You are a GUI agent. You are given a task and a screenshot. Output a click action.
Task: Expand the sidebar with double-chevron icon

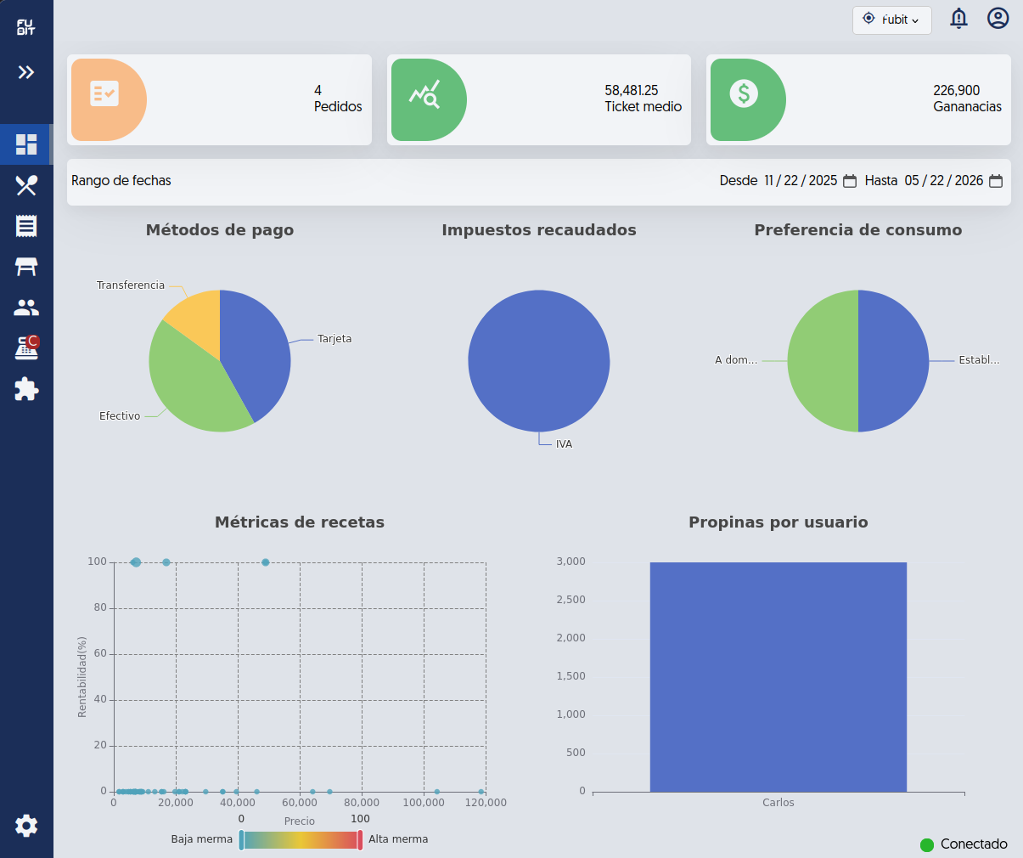[26, 72]
